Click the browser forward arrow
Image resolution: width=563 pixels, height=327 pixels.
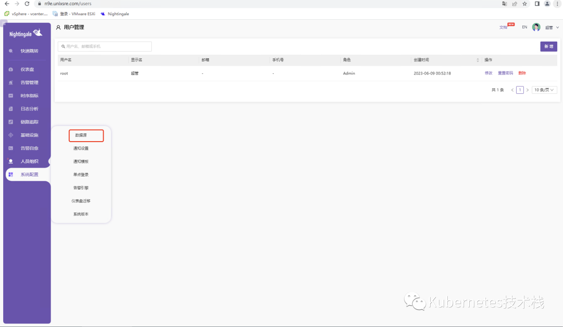(x=17, y=4)
